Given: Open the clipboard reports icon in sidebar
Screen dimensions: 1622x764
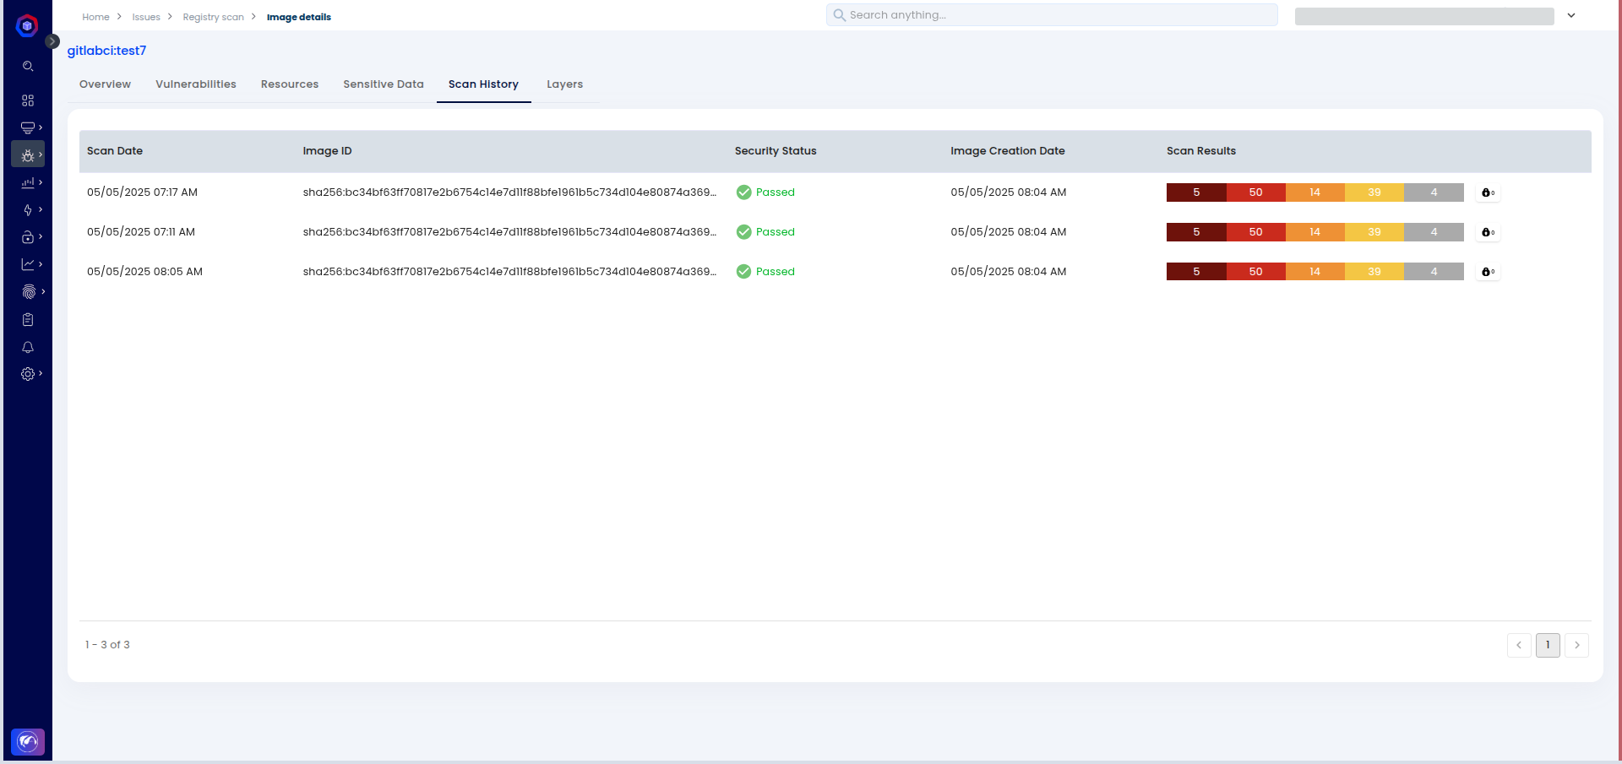Looking at the screenshot, I should [x=28, y=320].
